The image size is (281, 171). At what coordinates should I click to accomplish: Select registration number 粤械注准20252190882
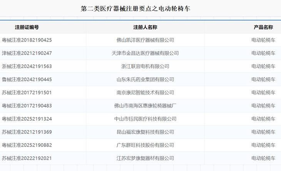tap(27, 145)
